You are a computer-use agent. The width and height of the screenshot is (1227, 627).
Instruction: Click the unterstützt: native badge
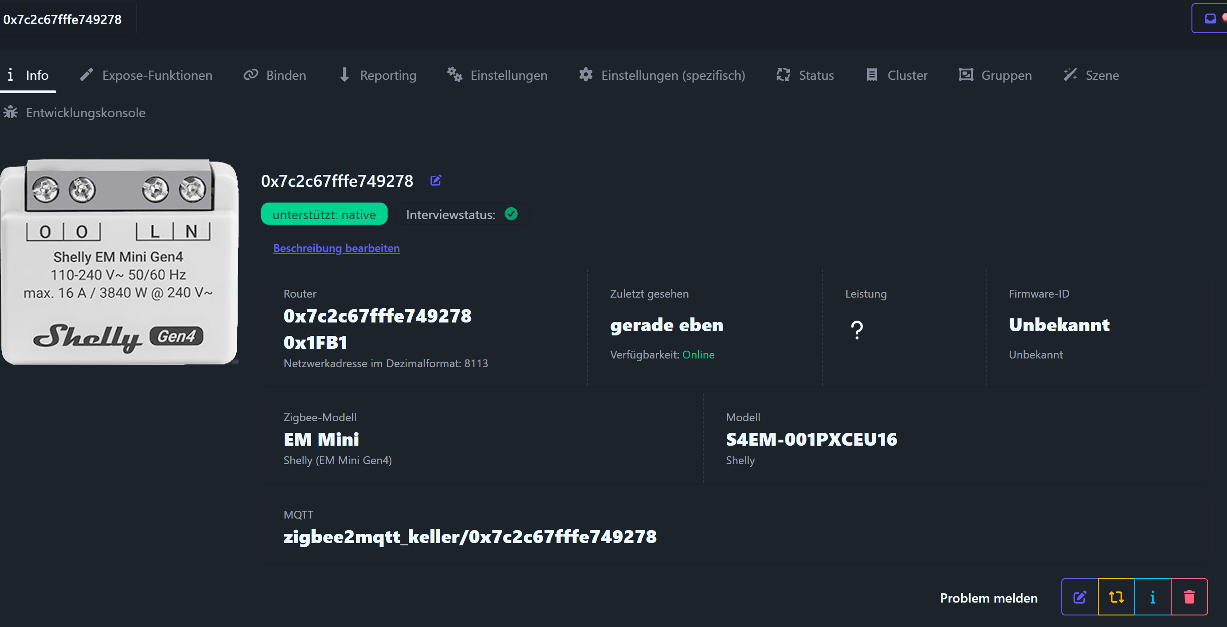(x=324, y=215)
